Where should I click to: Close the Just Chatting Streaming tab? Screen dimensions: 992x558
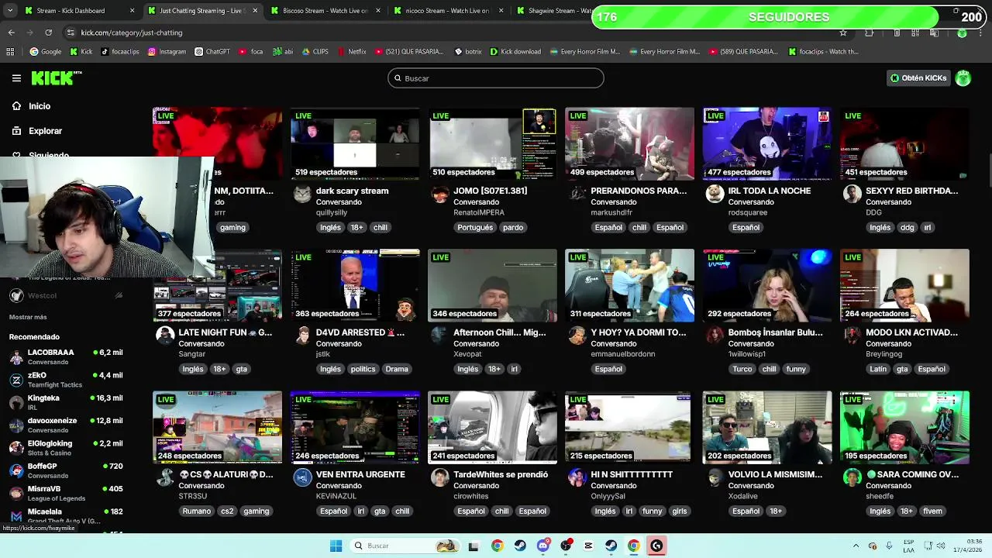click(255, 11)
